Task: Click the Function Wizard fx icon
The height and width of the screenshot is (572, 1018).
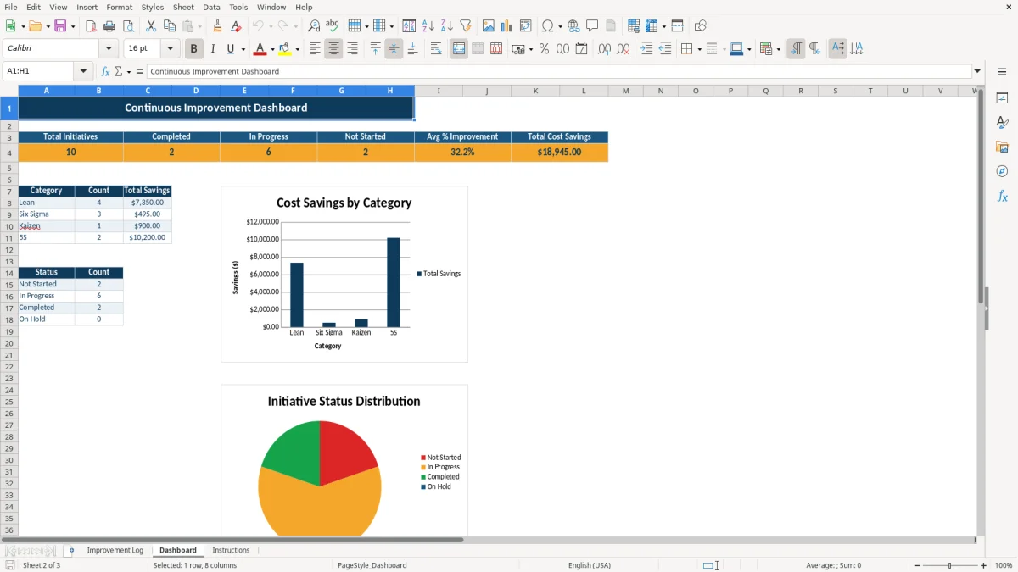Action: (105, 72)
